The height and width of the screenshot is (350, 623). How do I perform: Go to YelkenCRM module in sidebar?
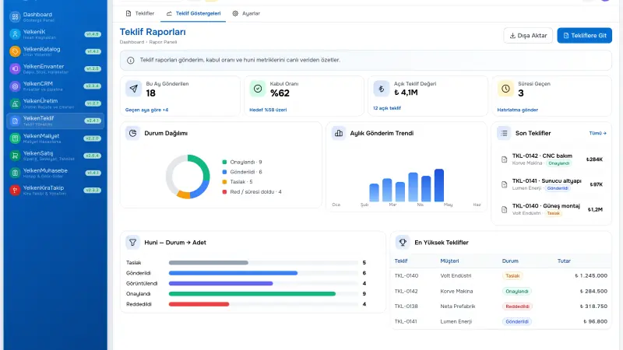coord(55,86)
